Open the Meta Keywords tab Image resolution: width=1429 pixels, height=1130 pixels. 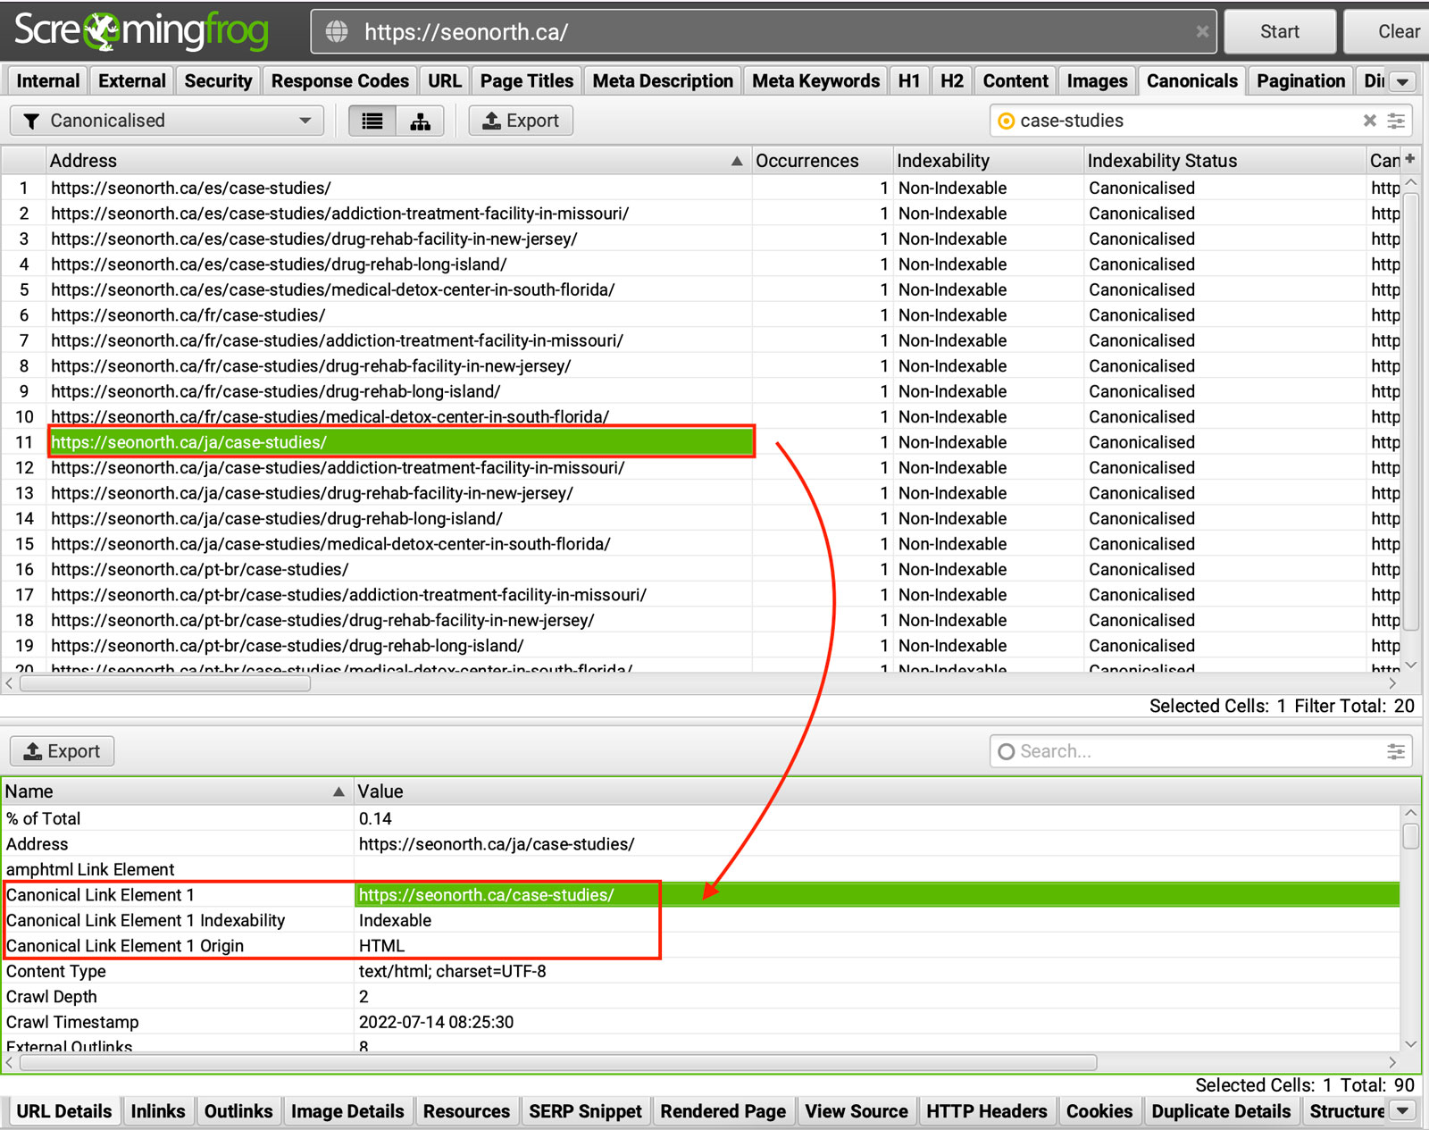815,81
